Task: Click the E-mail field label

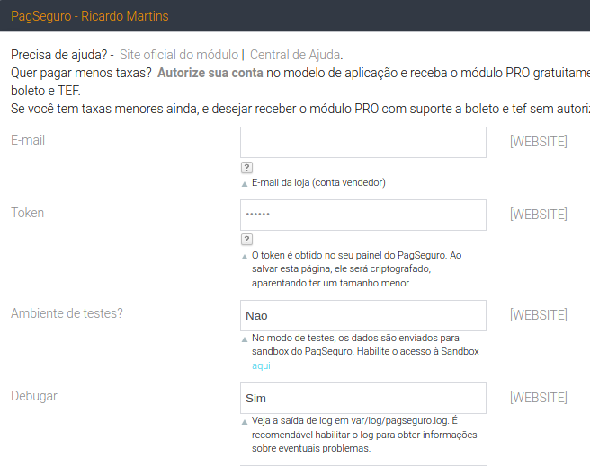Action: 28,140
